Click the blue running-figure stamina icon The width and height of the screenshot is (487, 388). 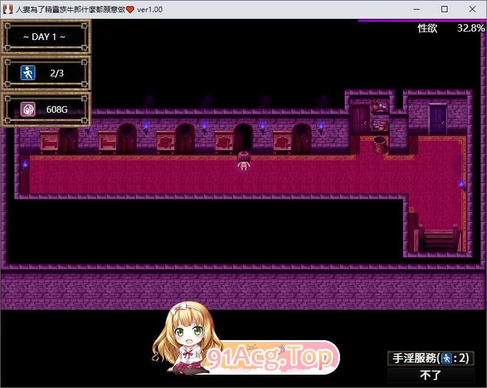[x=28, y=73]
